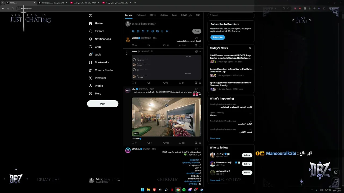Open the Premium page in the sidebar
This screenshot has width=344, height=193.
click(x=97, y=78)
